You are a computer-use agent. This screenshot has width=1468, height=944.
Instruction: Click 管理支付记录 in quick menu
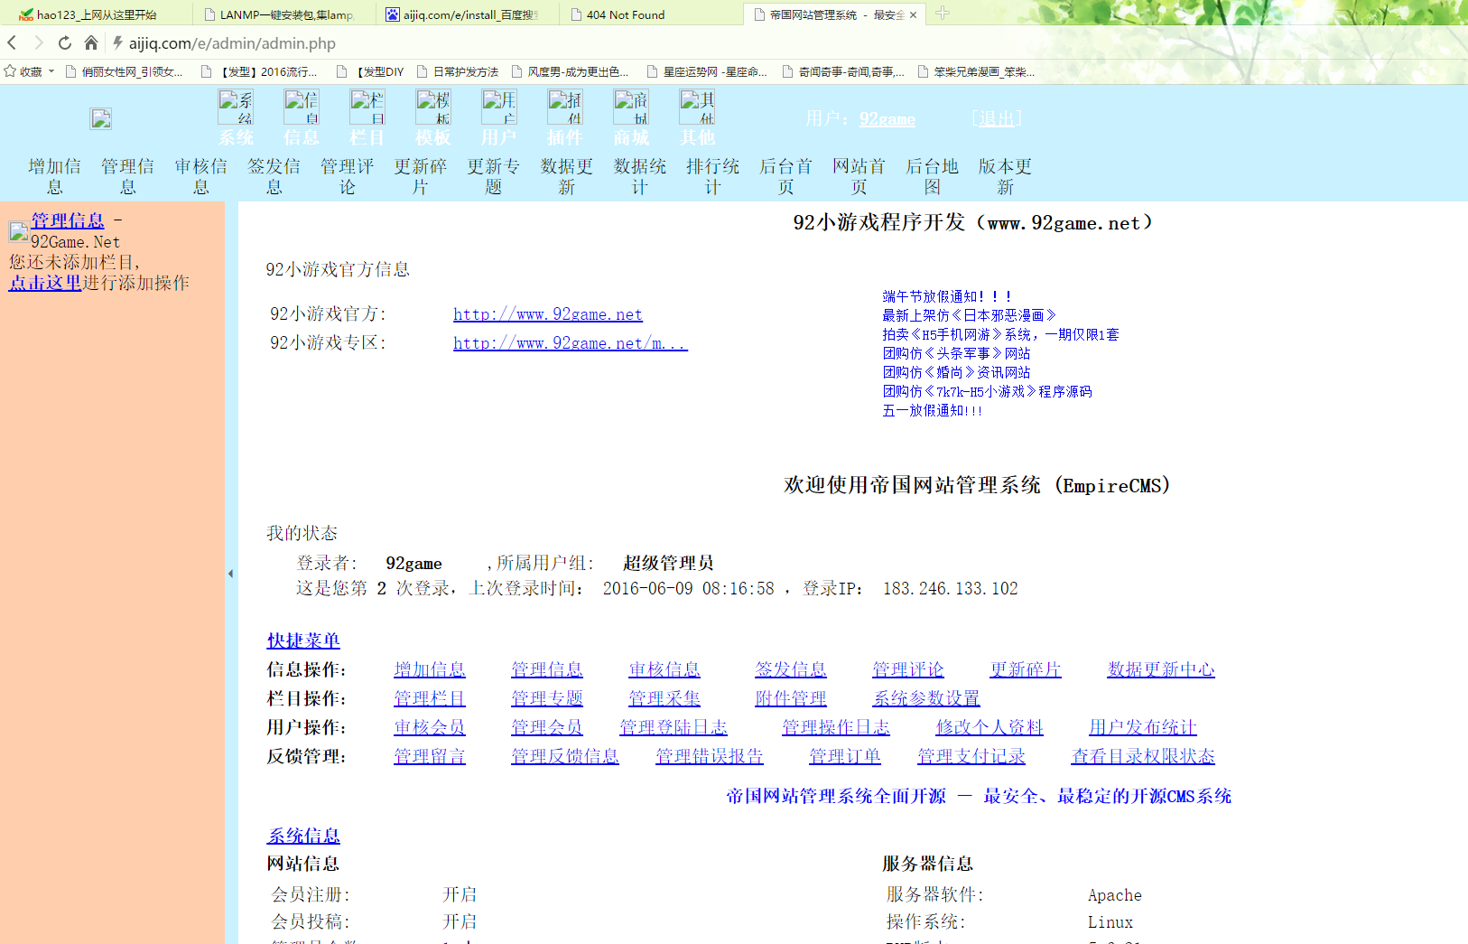pyautogui.click(x=971, y=756)
